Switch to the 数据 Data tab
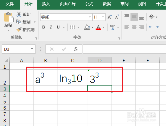The width and height of the screenshot is (166, 126). point(107,4)
